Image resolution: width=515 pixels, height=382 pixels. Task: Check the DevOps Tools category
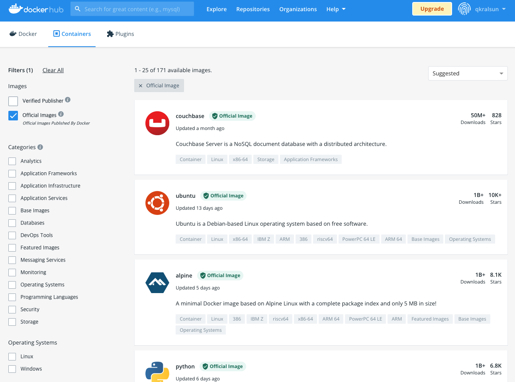coord(12,235)
